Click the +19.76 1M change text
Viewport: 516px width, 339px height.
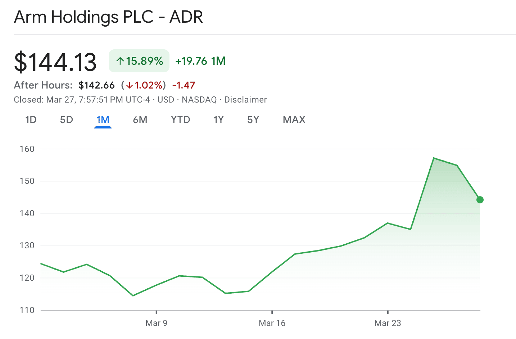(x=200, y=61)
